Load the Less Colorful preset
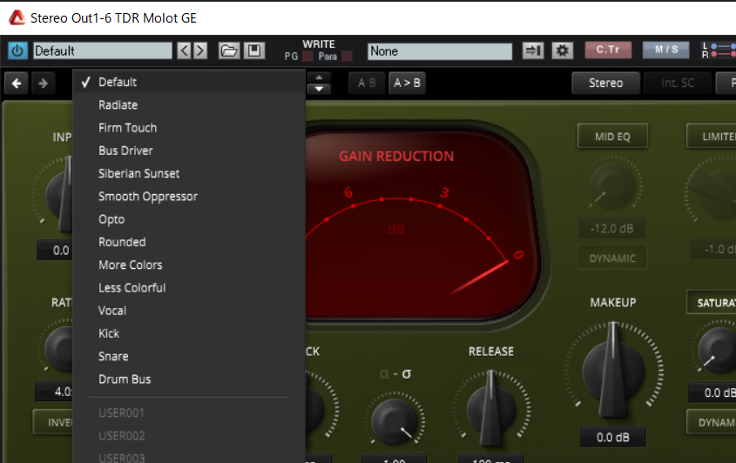Viewport: 736px width, 463px height. pos(189,288)
